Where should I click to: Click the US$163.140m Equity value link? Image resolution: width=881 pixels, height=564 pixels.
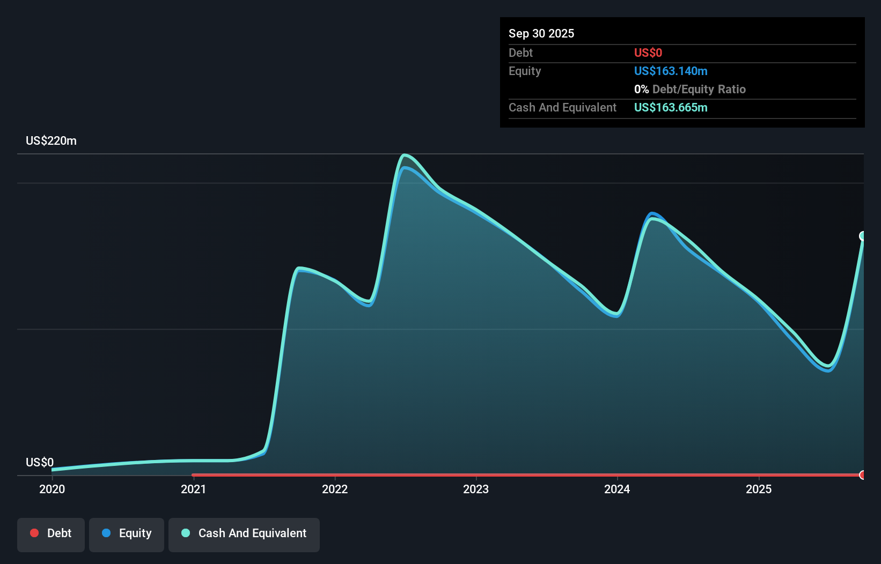[670, 71]
